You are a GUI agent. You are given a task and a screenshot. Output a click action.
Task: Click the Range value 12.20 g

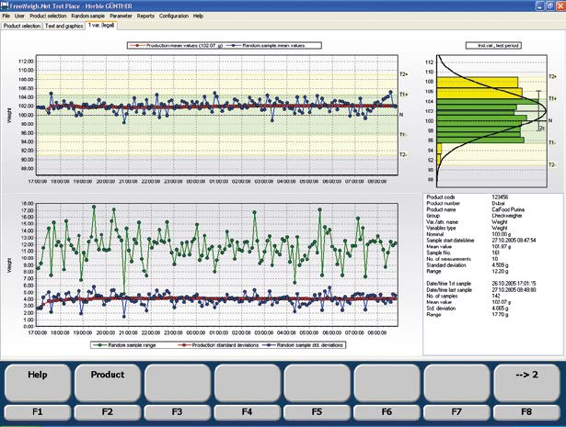[500, 271]
